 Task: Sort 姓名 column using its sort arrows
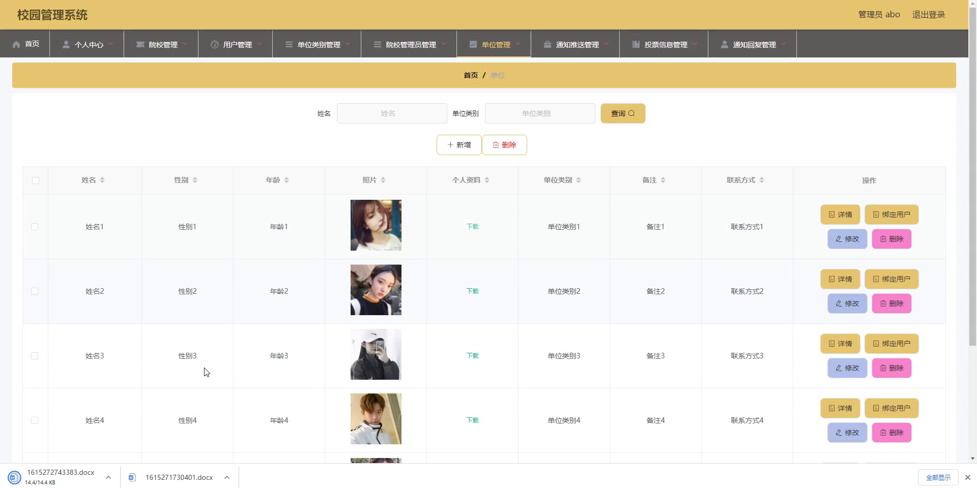click(102, 180)
